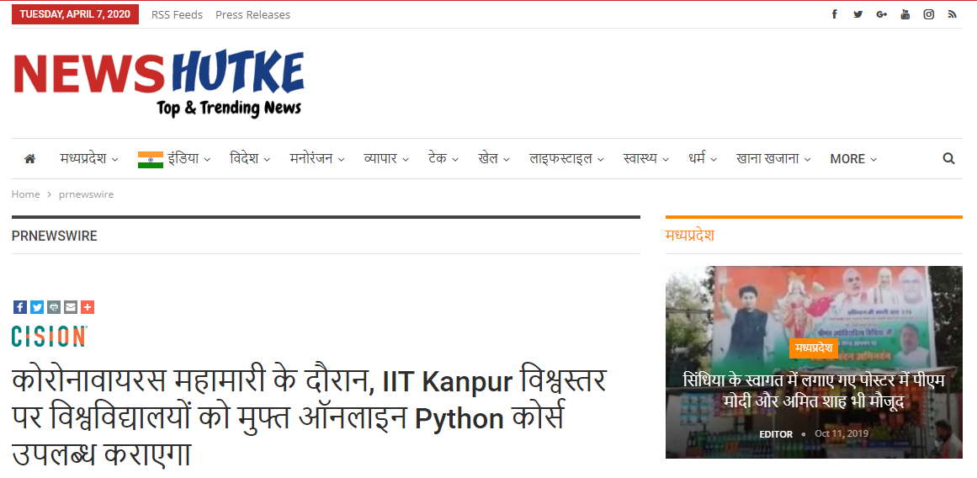Open the search magnifier icon
The width and height of the screenshot is (977, 478).
(948, 158)
